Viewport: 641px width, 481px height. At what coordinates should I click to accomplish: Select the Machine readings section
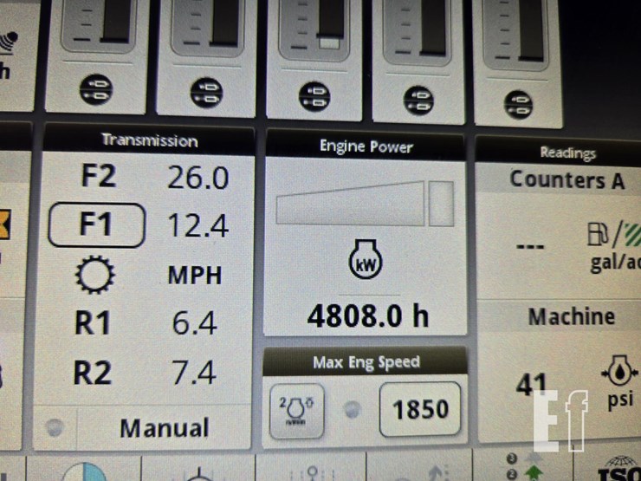[571, 316]
